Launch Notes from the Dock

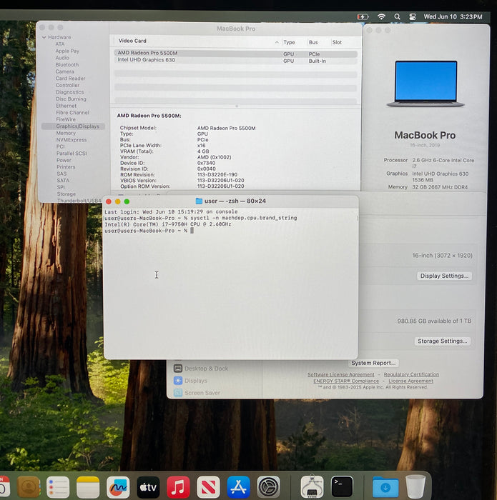88,487
